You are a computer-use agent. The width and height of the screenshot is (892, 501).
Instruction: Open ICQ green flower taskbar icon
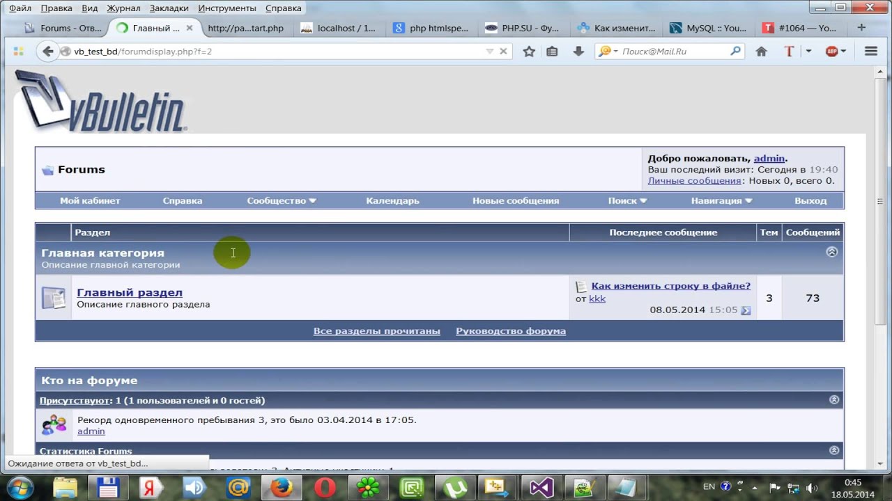point(369,487)
